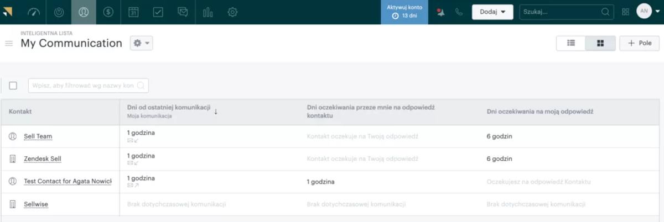Open the Leads icon in top navigation
The width and height of the screenshot is (664, 222).
(x=59, y=12)
